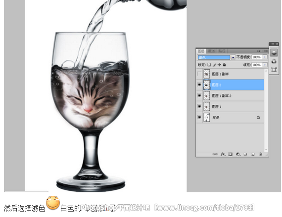Open the Channels sphere dock icon
This screenshot has width=282, height=217.
point(274,61)
